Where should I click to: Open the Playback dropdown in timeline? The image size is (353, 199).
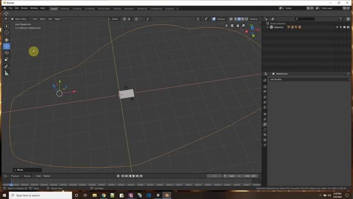click(x=16, y=176)
